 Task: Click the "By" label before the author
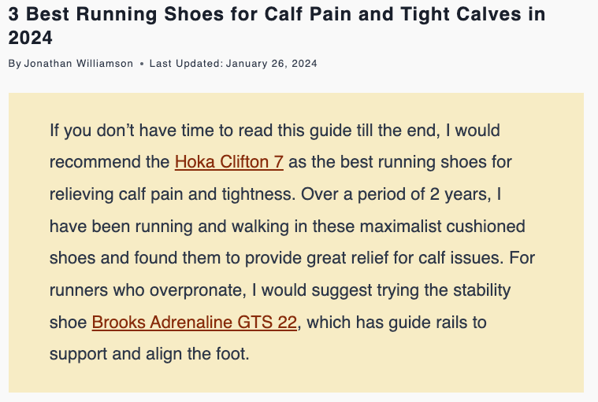(x=15, y=64)
